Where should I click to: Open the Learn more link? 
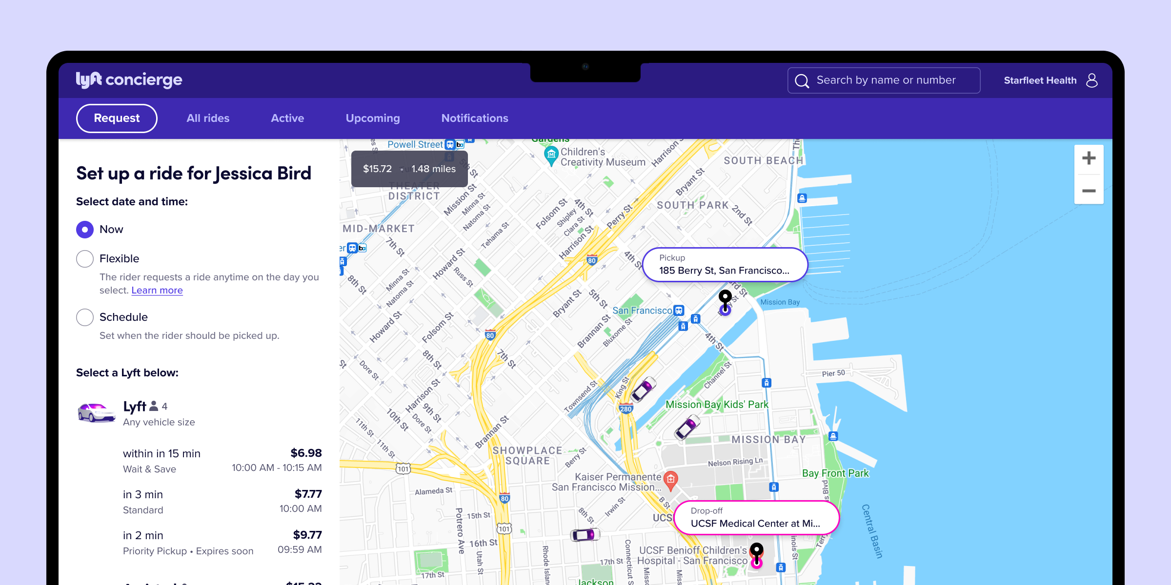157,291
